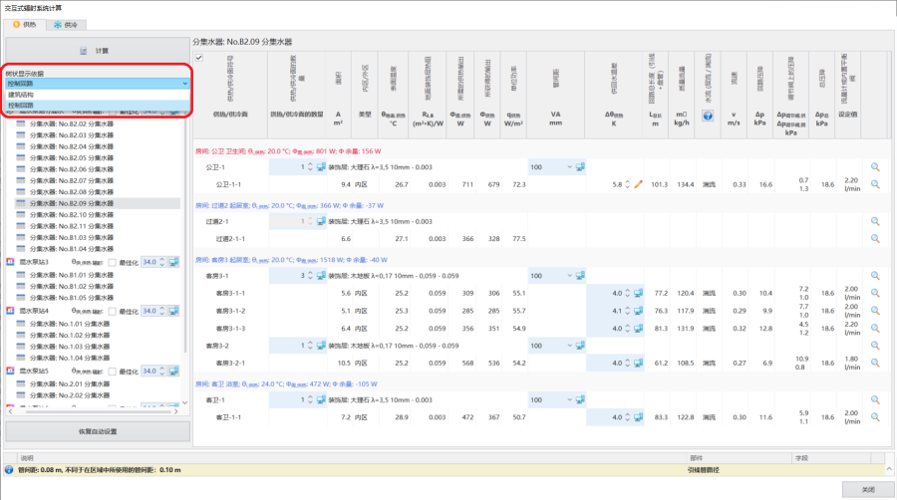Adjust 34.0 stepper for 混水泵站4
The height and width of the screenshot is (500, 897).
click(x=162, y=311)
